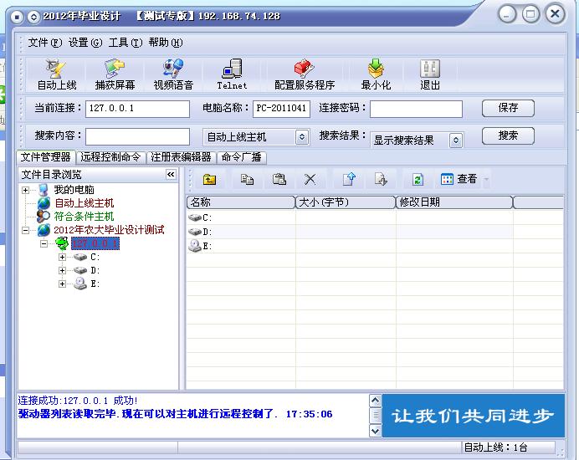Select the E: row in file list

point(375,246)
